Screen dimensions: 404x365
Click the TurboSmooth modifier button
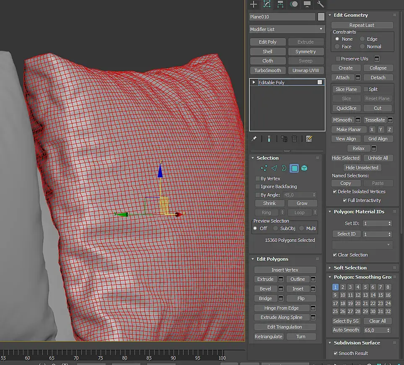click(x=268, y=70)
